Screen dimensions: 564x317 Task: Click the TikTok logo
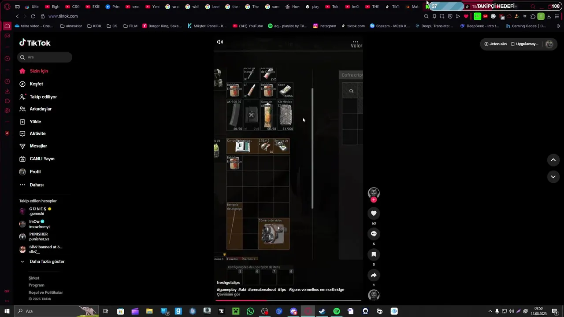(35, 43)
